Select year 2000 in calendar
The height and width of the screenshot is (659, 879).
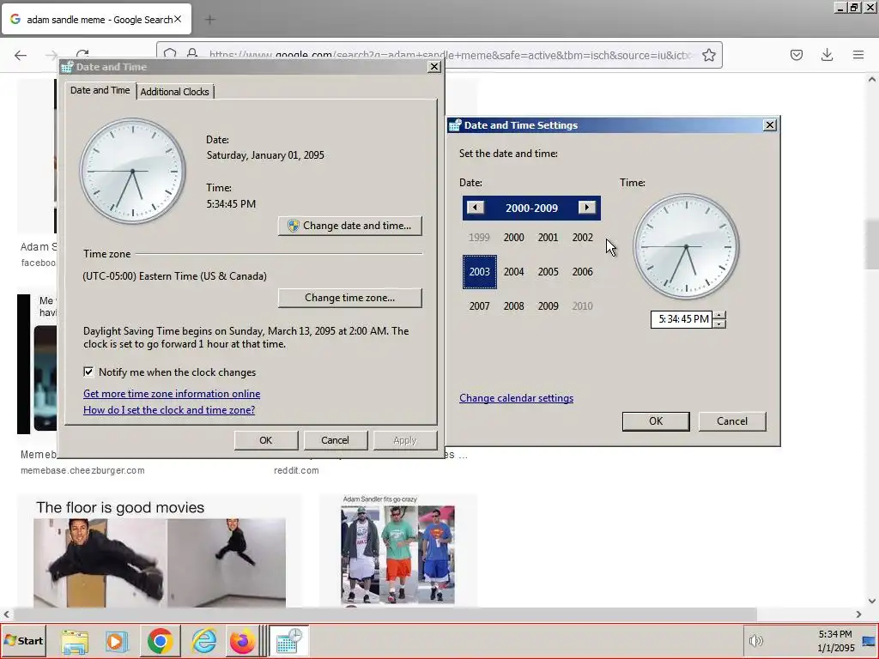tap(513, 238)
